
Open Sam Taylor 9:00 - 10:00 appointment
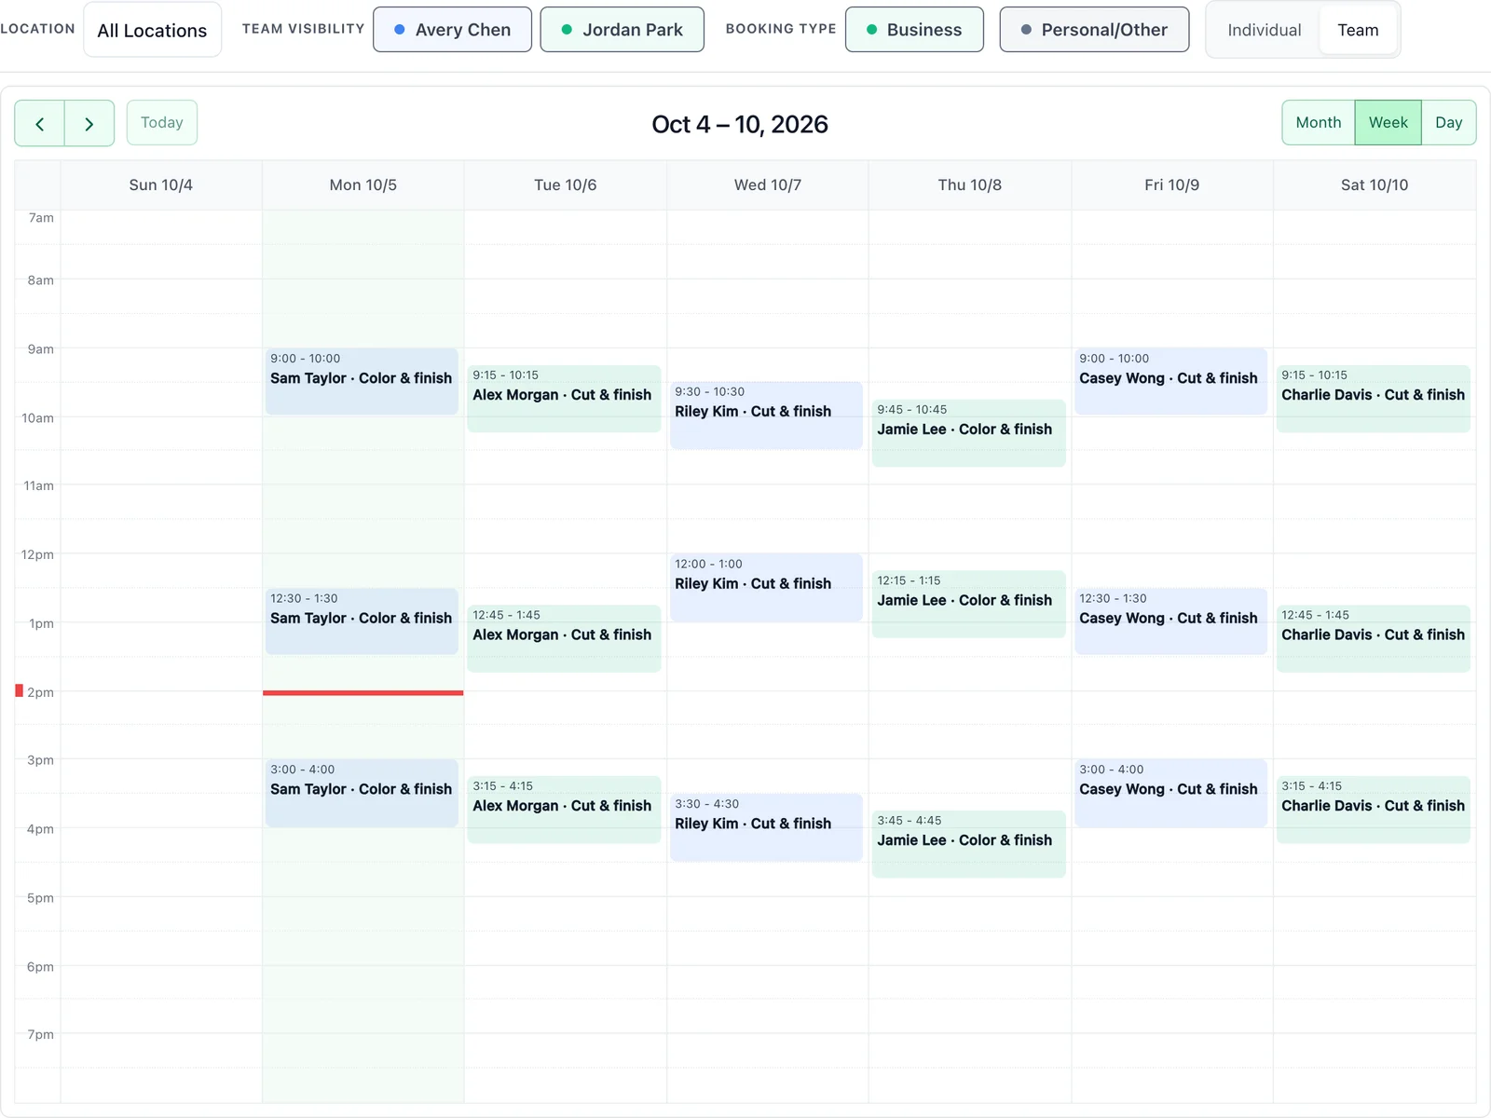point(362,381)
